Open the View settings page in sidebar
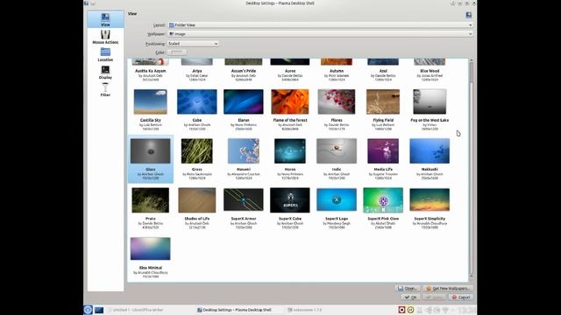 105,19
